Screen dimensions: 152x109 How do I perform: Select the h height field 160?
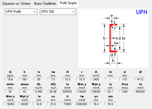click(x=24, y=79)
